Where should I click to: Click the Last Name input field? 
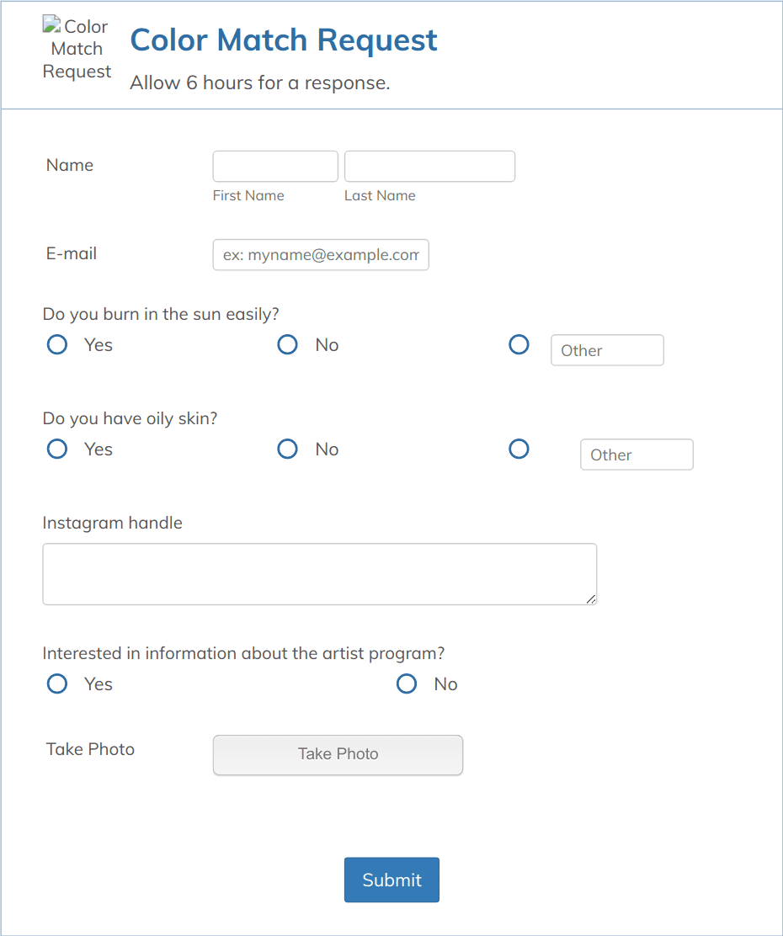coord(429,166)
